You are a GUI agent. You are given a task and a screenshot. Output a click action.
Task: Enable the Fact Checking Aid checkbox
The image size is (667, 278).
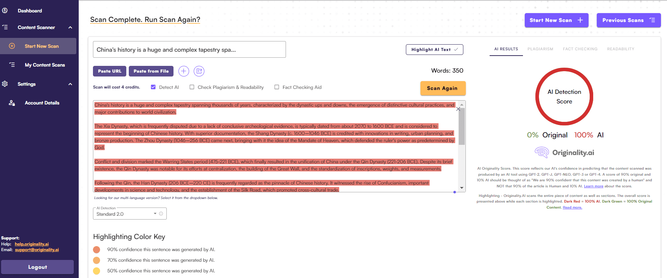tap(277, 87)
